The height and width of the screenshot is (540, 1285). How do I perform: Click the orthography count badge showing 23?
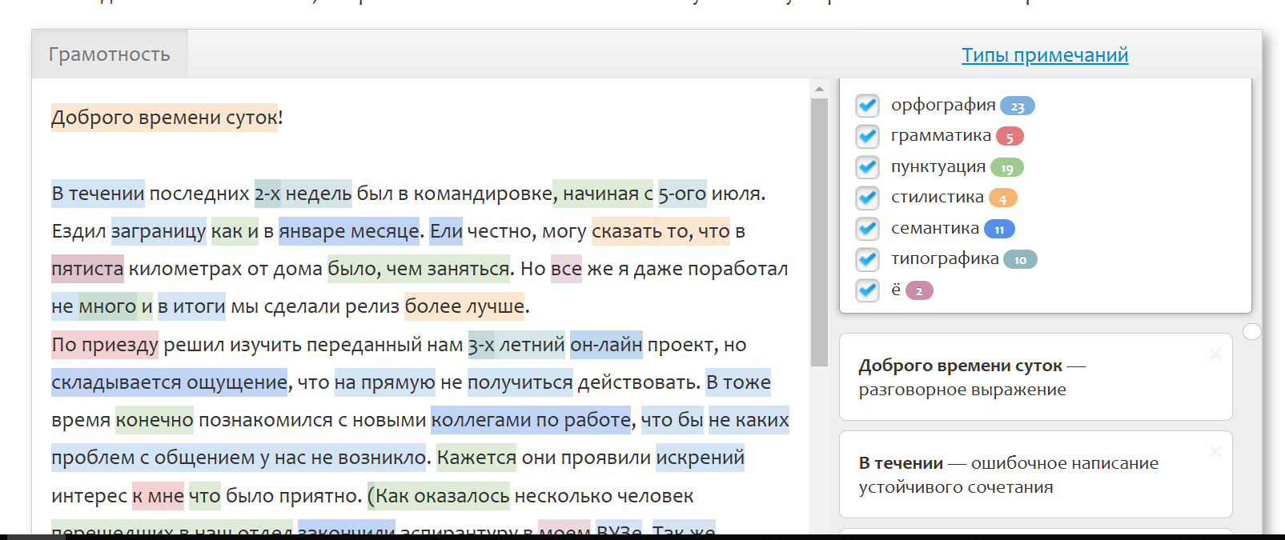tap(1017, 106)
